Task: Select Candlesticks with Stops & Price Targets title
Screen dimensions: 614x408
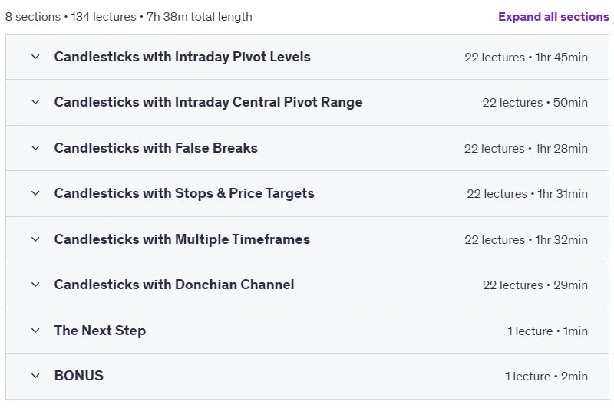Action: (x=184, y=193)
